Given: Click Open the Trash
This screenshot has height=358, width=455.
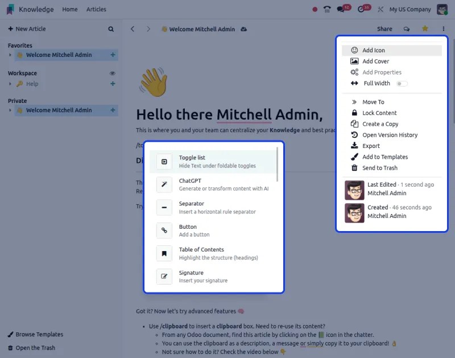Looking at the screenshot, I should pyautogui.click(x=31, y=348).
